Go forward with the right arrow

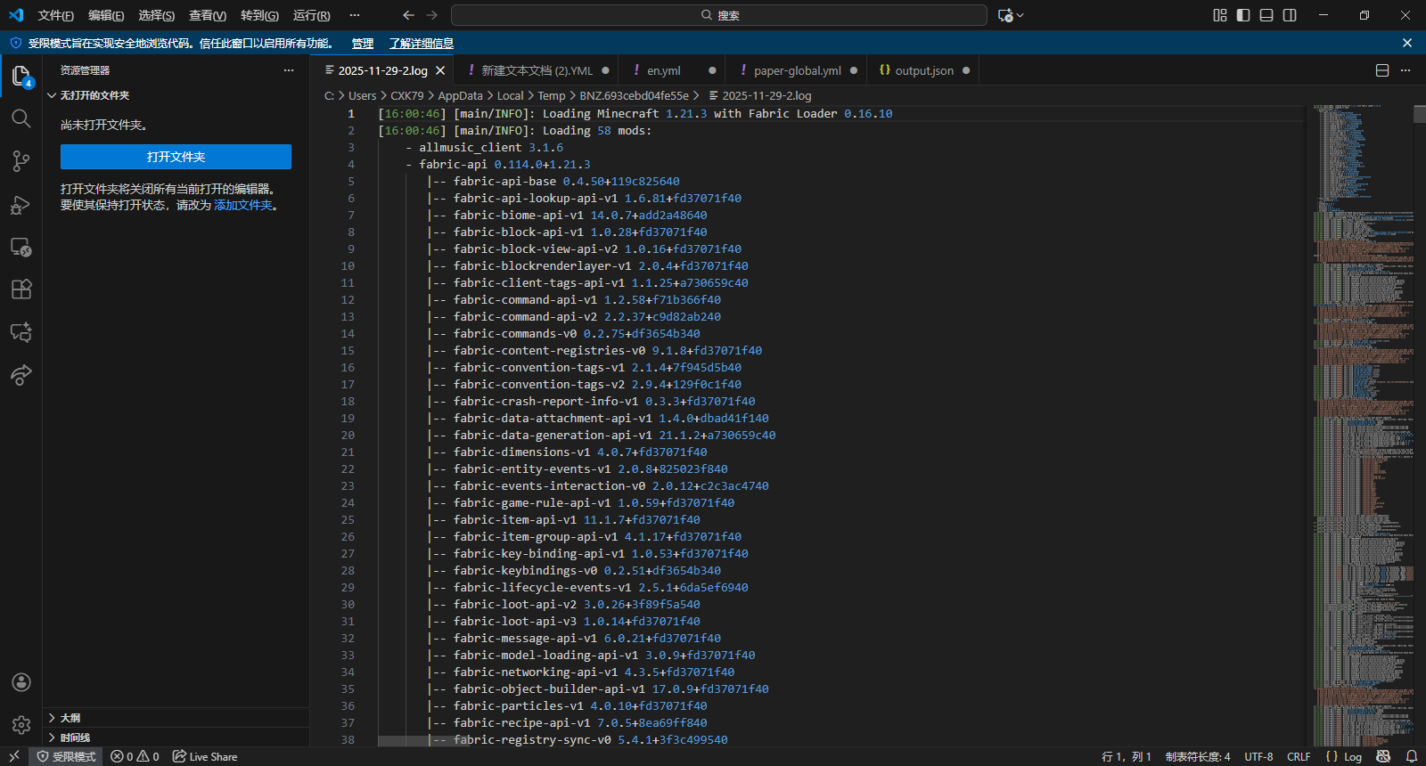coord(432,15)
